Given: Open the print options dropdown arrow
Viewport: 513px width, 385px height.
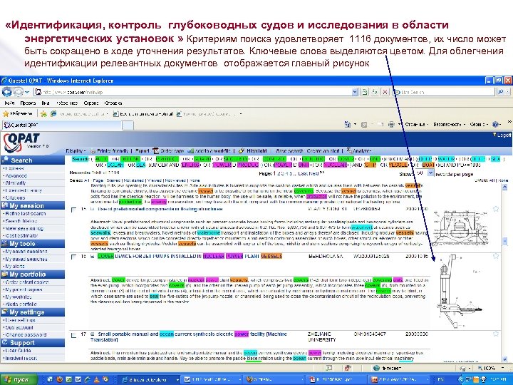Looking at the screenshot, I should coord(399,124).
